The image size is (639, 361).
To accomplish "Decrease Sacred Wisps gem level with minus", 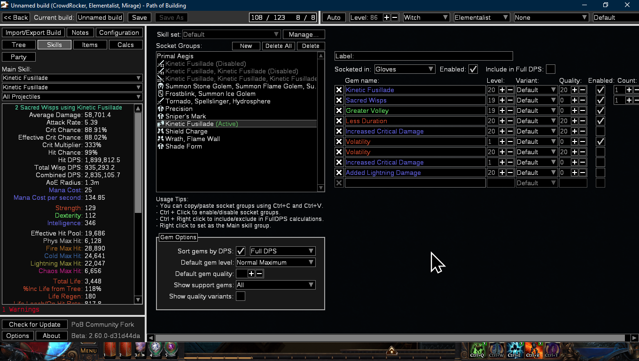I will click(x=510, y=100).
